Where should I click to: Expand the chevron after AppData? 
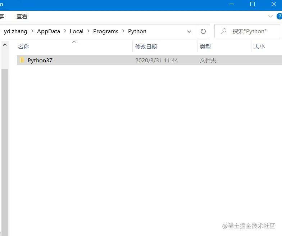pyautogui.click(x=65, y=31)
